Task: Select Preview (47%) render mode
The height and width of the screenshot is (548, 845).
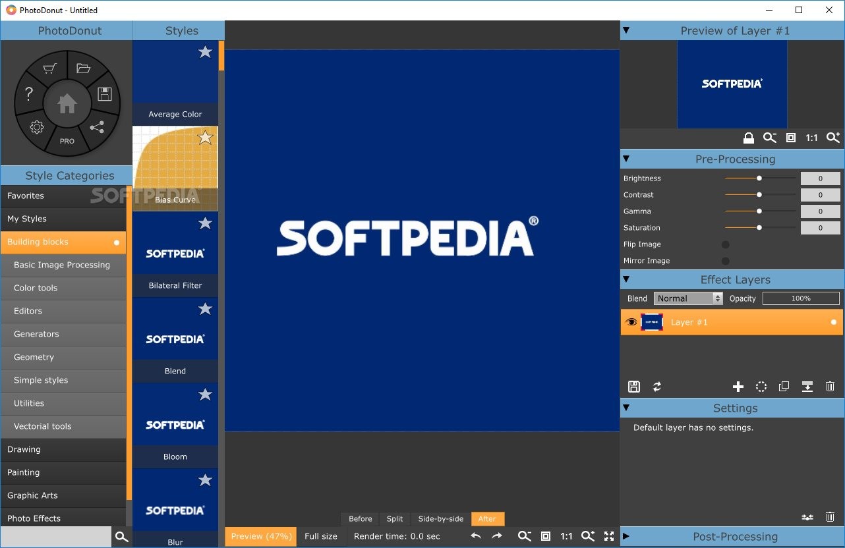Action: tap(261, 536)
